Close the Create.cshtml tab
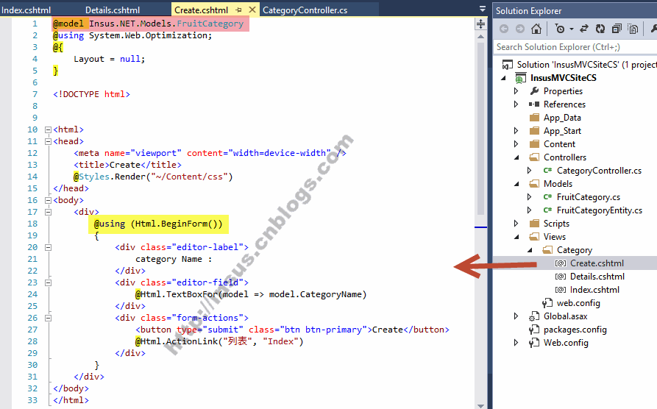 [x=252, y=10]
